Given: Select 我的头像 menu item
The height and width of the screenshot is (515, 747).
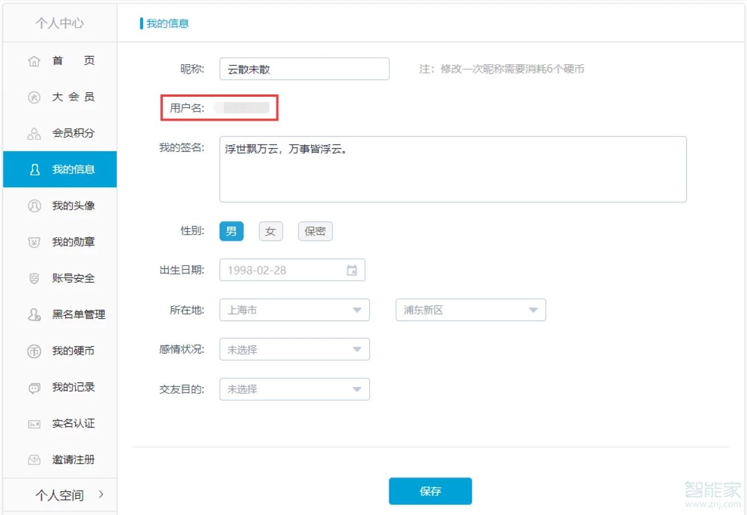Looking at the screenshot, I should coord(60,206).
